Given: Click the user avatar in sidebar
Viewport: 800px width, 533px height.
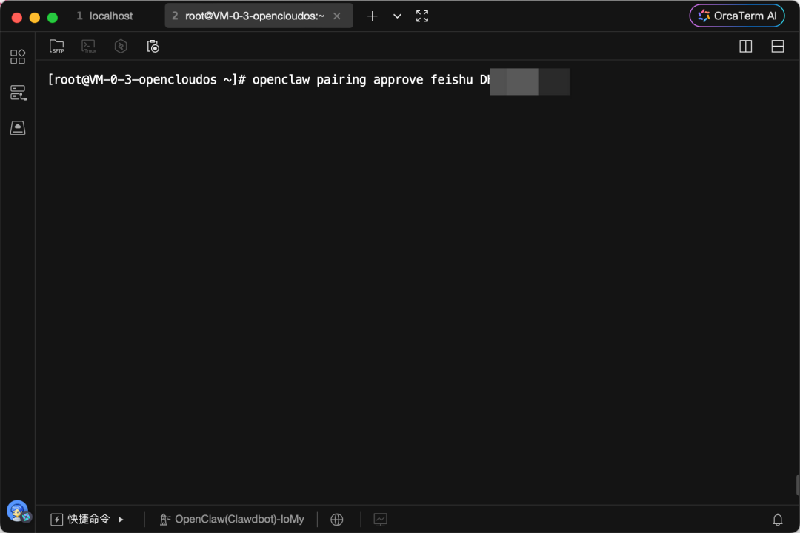Looking at the screenshot, I should tap(18, 512).
